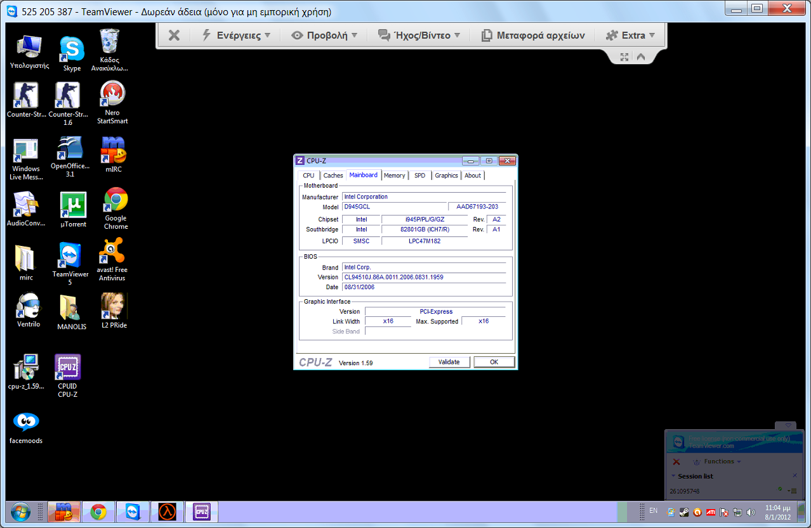The width and height of the screenshot is (811, 528).
Task: Click the 82801GB (ICH7/R) southbridge value
Action: coord(425,229)
